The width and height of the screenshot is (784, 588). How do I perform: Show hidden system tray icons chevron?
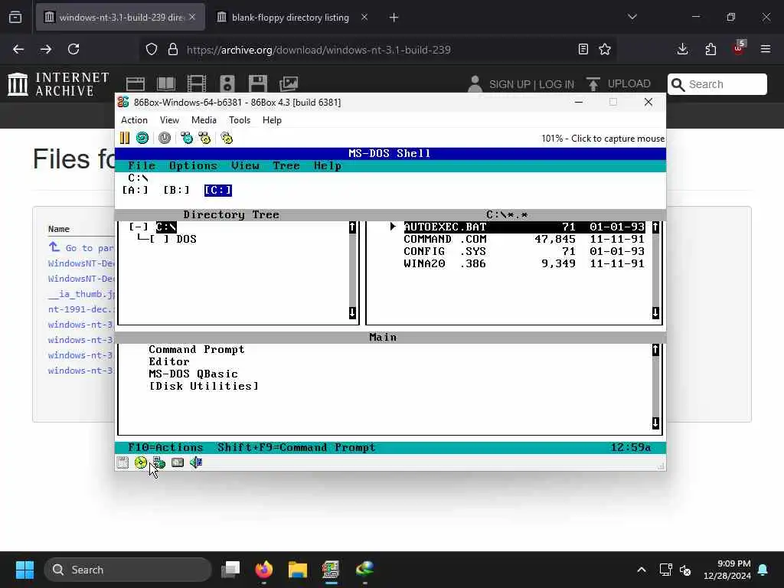(642, 570)
